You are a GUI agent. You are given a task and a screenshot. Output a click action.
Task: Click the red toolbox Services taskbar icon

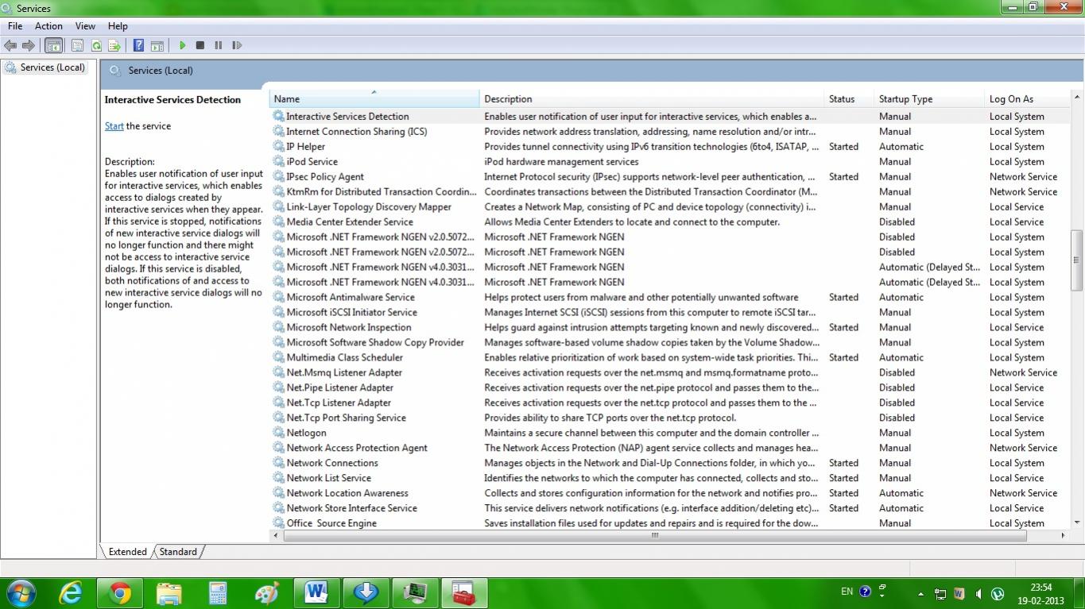pos(464,593)
